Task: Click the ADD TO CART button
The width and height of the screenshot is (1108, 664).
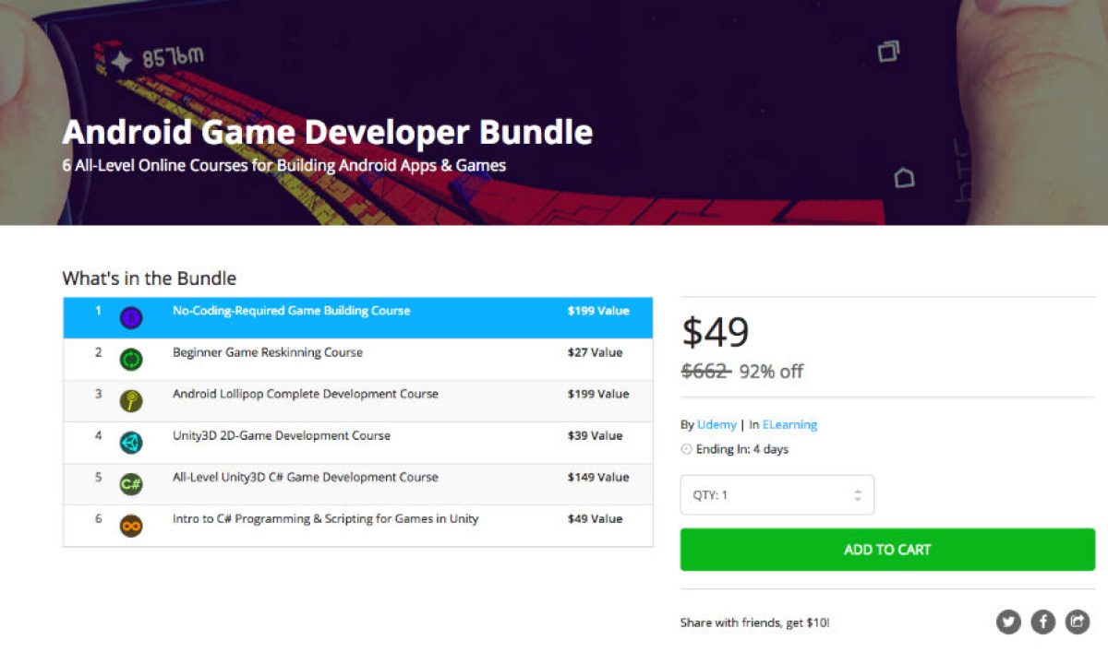Action: (887, 550)
